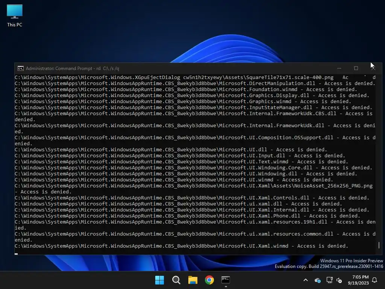The height and width of the screenshot is (289, 385).
Task: Open the notifications bell
Action: (375, 280)
